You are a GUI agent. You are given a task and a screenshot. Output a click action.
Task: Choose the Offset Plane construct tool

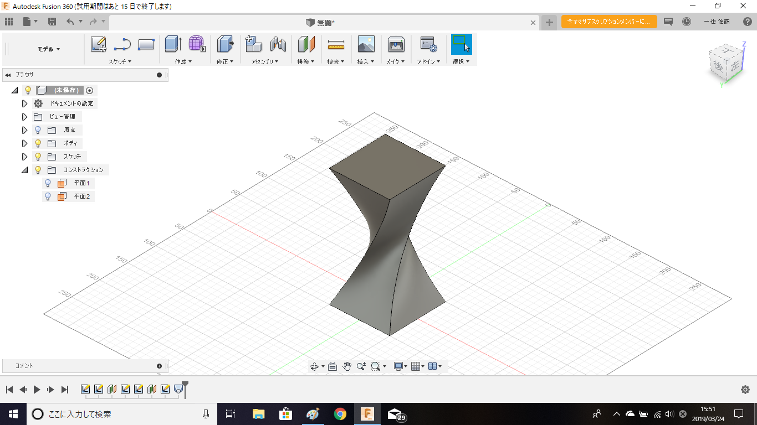[306, 44]
